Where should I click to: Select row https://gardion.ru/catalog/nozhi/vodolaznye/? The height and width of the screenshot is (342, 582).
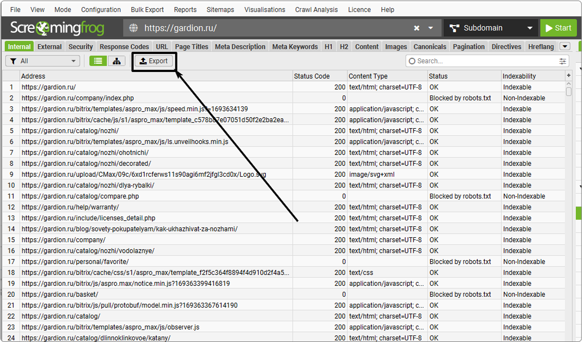tap(283, 251)
